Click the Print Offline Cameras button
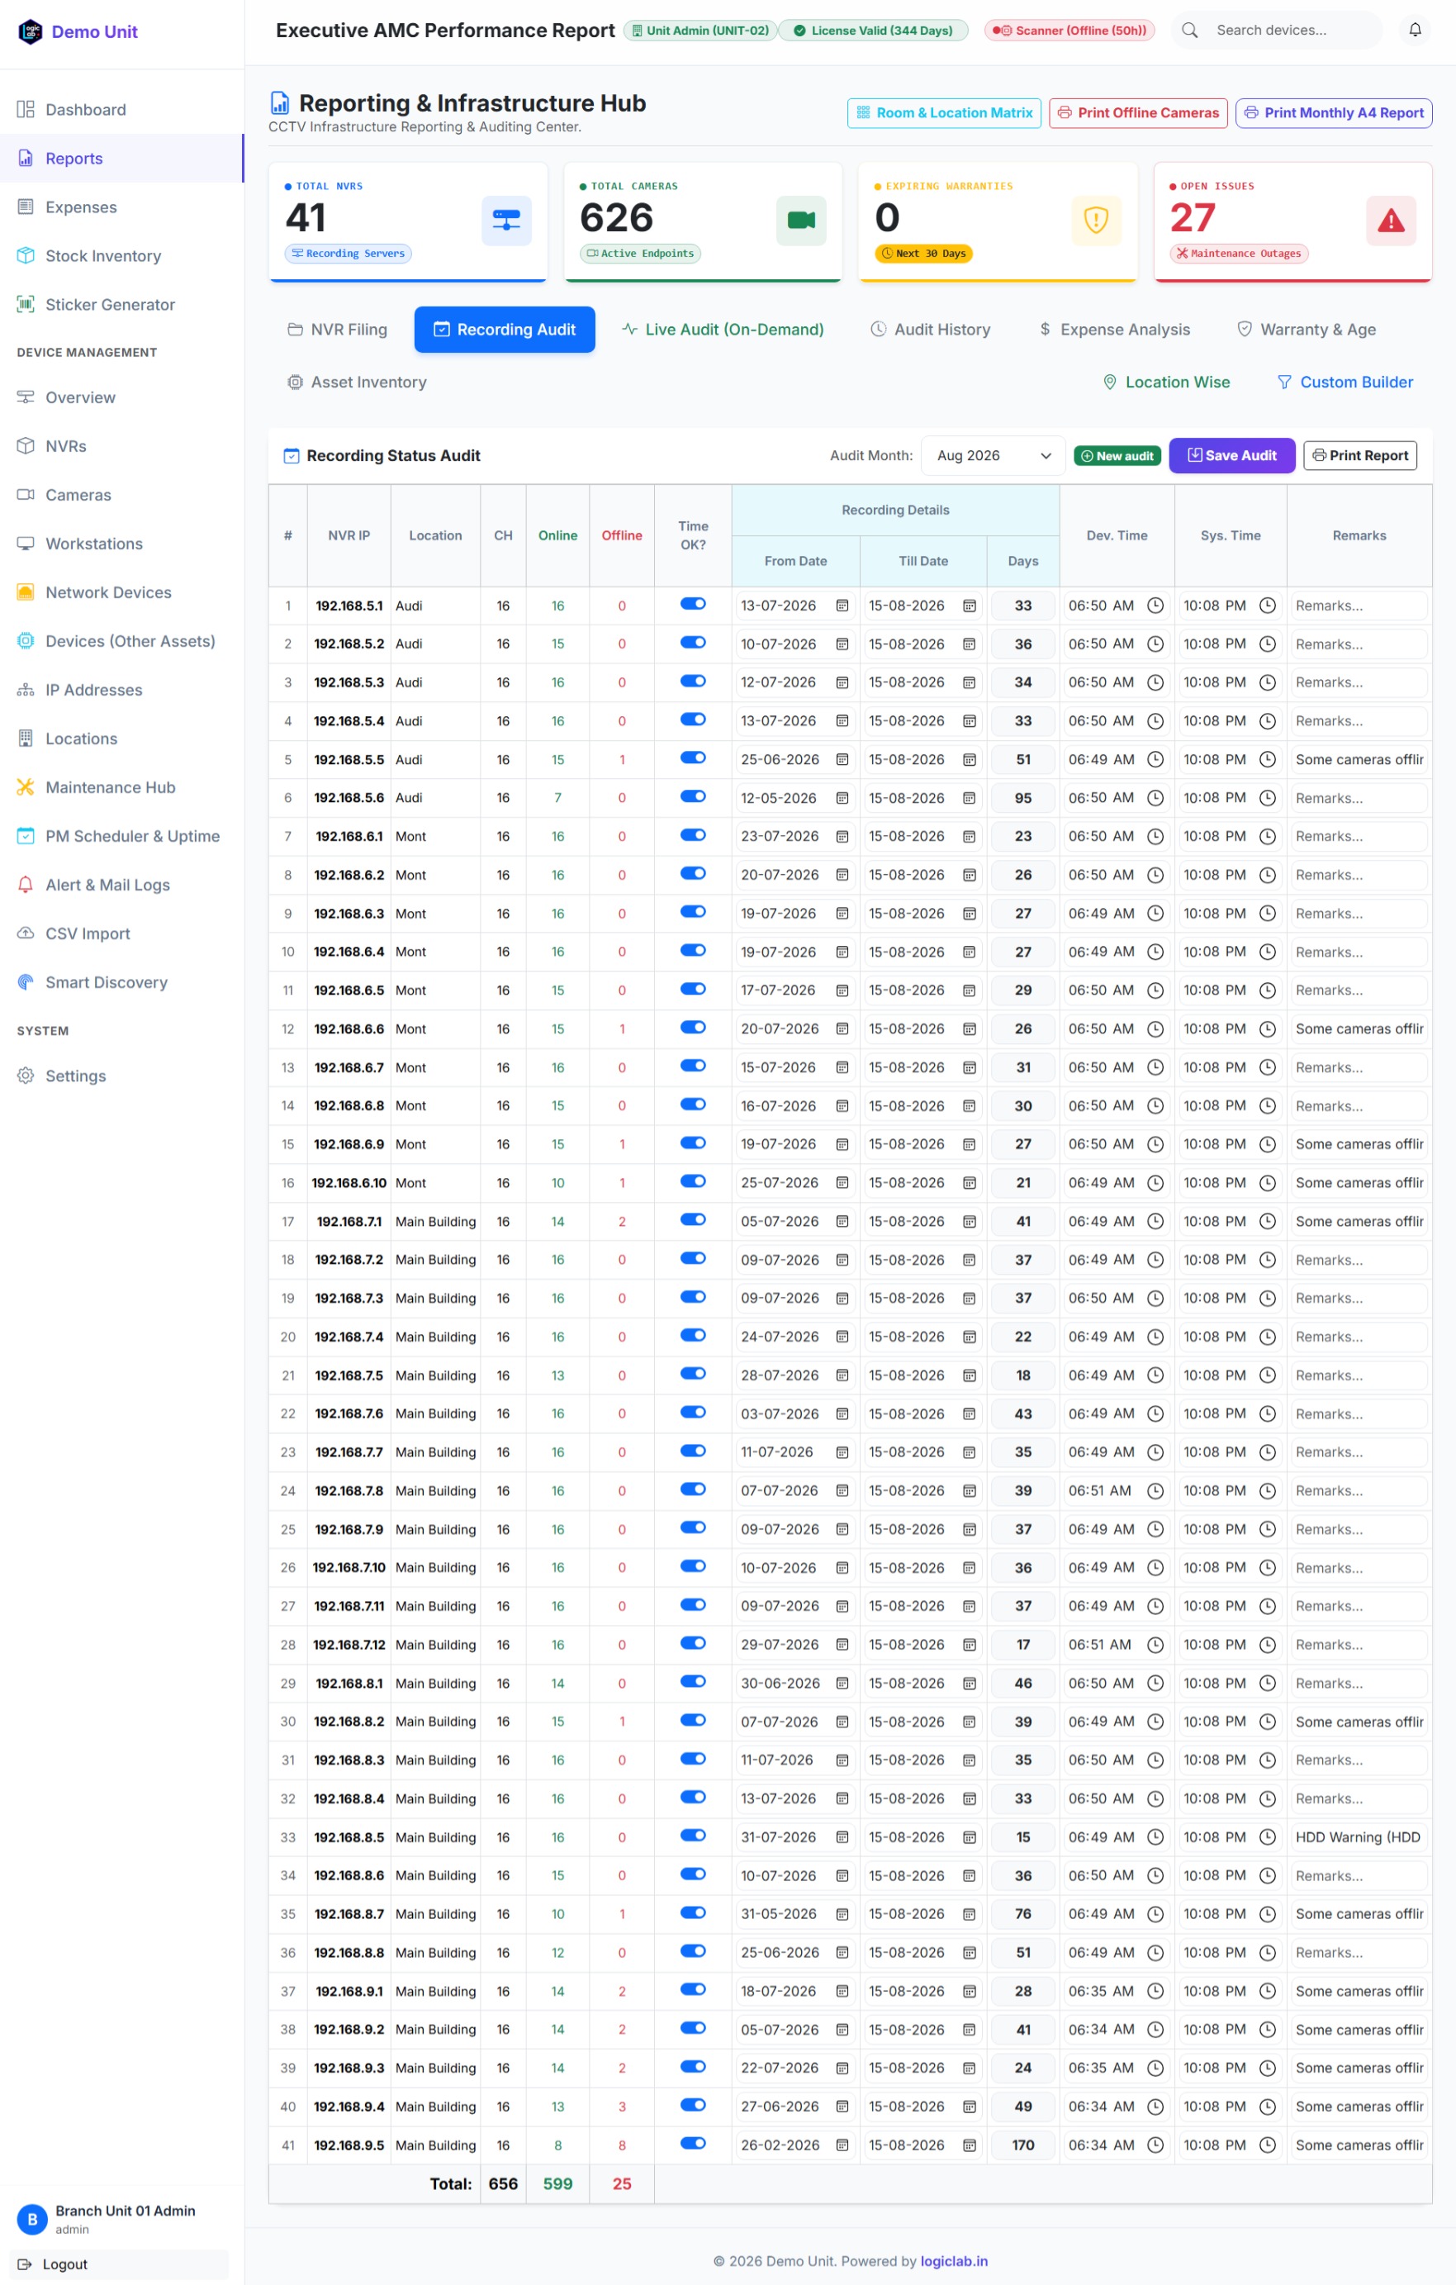This screenshot has width=1456, height=2285. [x=1138, y=113]
